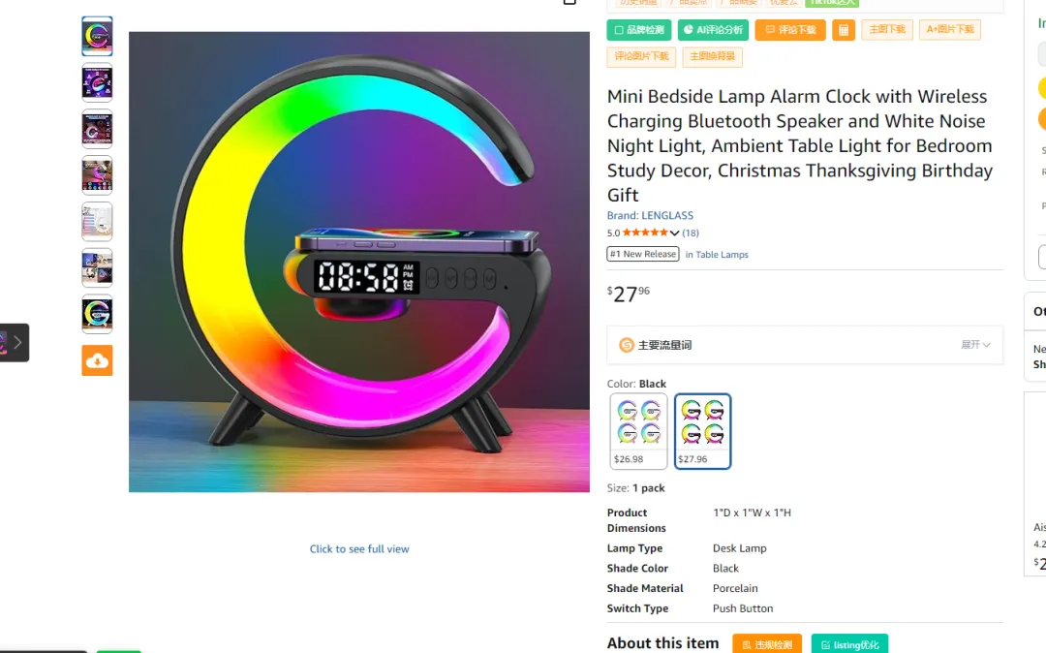The width and height of the screenshot is (1046, 653).
Task: Click the orange icon beside 主要流量词
Action: pyautogui.click(x=627, y=345)
